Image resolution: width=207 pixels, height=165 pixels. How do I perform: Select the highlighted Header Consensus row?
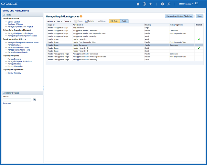pyautogui.click(x=125, y=45)
